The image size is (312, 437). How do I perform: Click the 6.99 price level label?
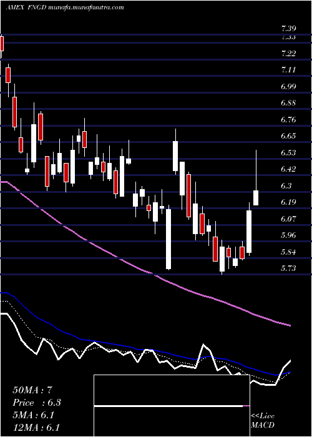tap(288, 86)
